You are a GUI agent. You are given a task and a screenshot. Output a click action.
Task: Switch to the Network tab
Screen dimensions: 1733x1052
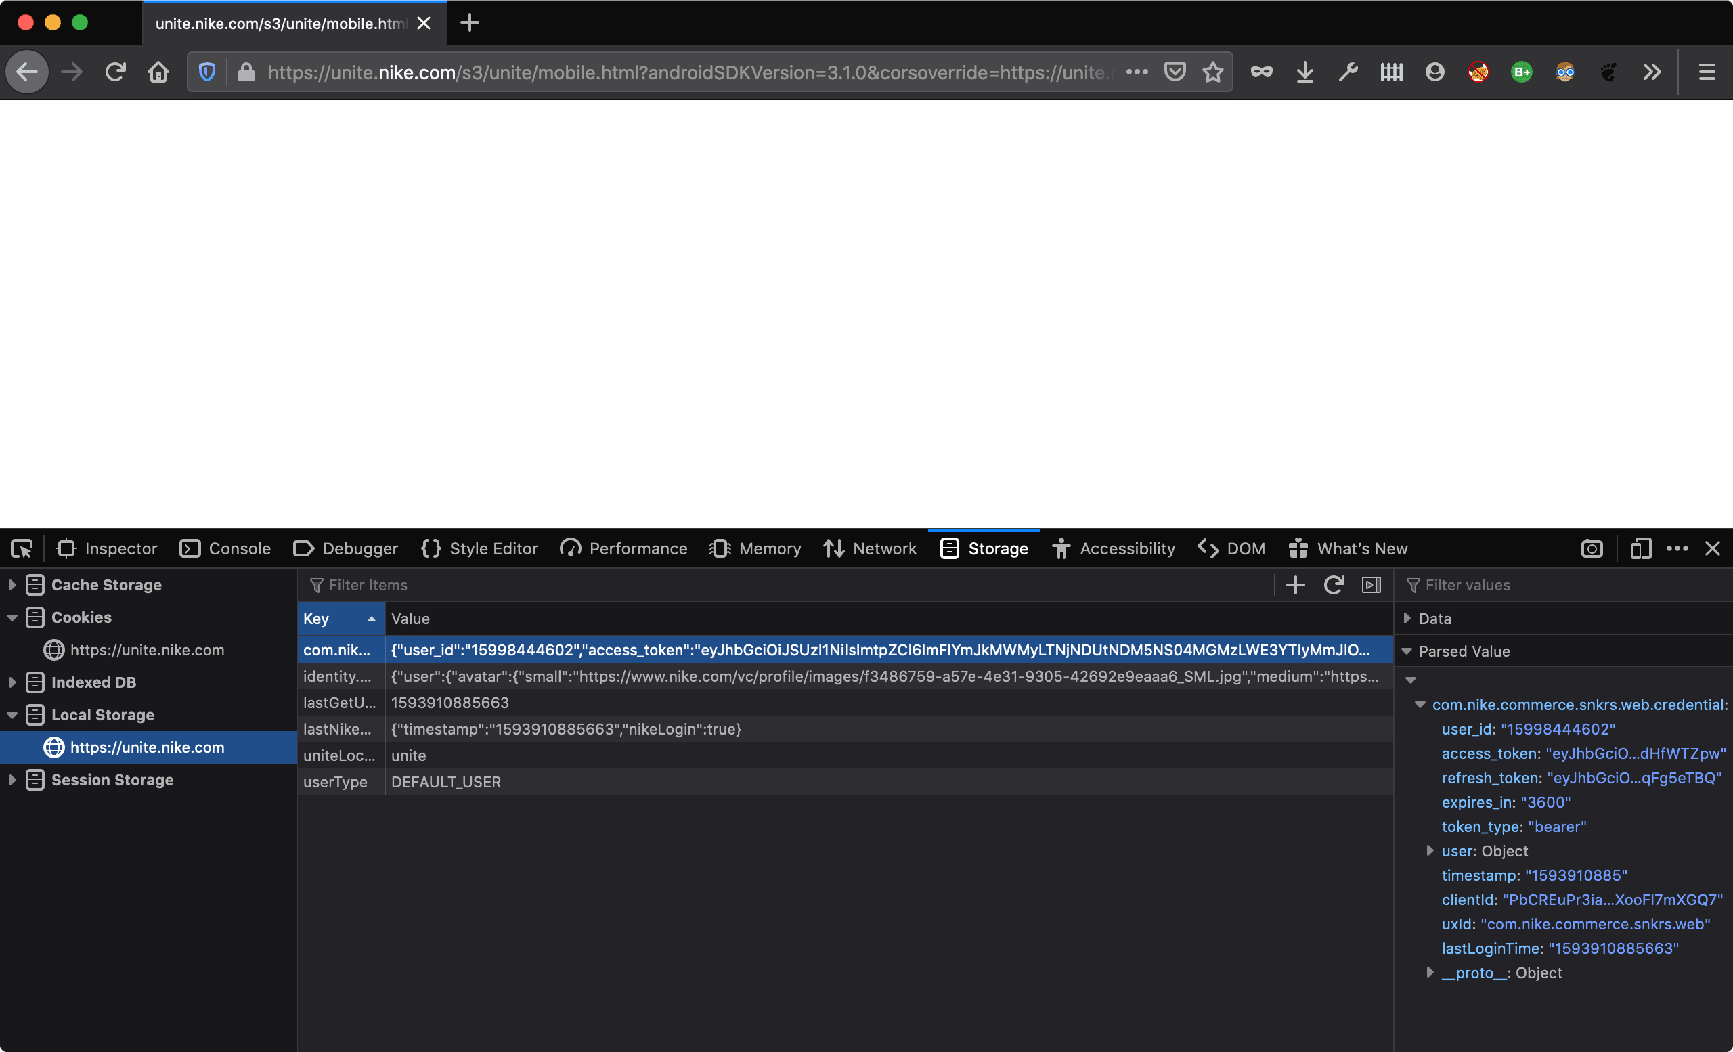tap(871, 548)
